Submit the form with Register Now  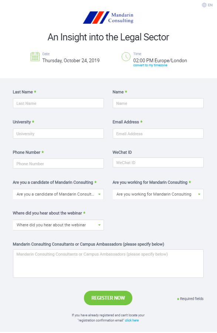(108, 298)
